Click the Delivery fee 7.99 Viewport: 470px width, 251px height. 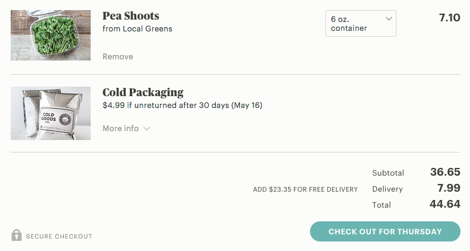pos(449,188)
